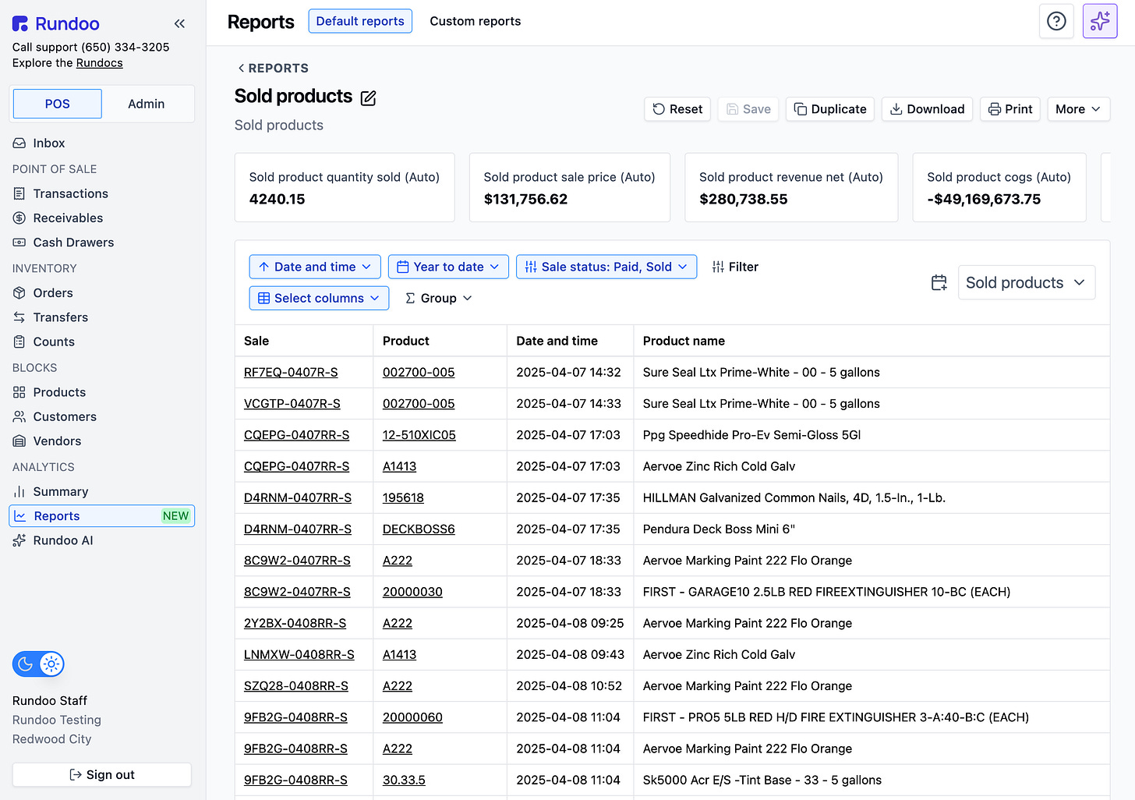
Task: Open the Select columns dropdown
Action: coord(319,298)
